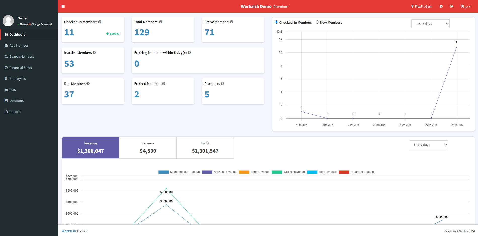Toggle the Returned Expense red swatch
Screen dimensions: 478x236
click(344, 172)
